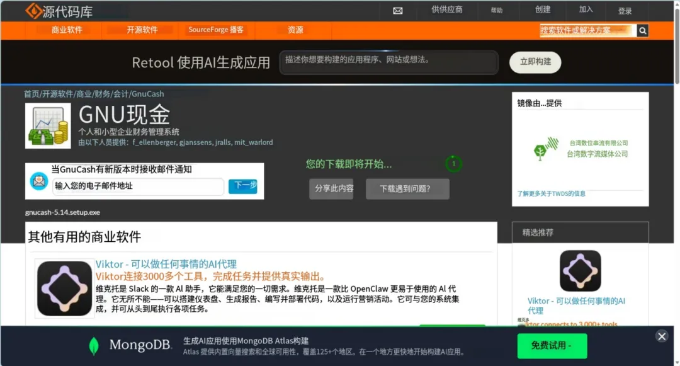Click 开源软件 in the breadcrumb
This screenshot has height=366, width=680.
pos(58,94)
